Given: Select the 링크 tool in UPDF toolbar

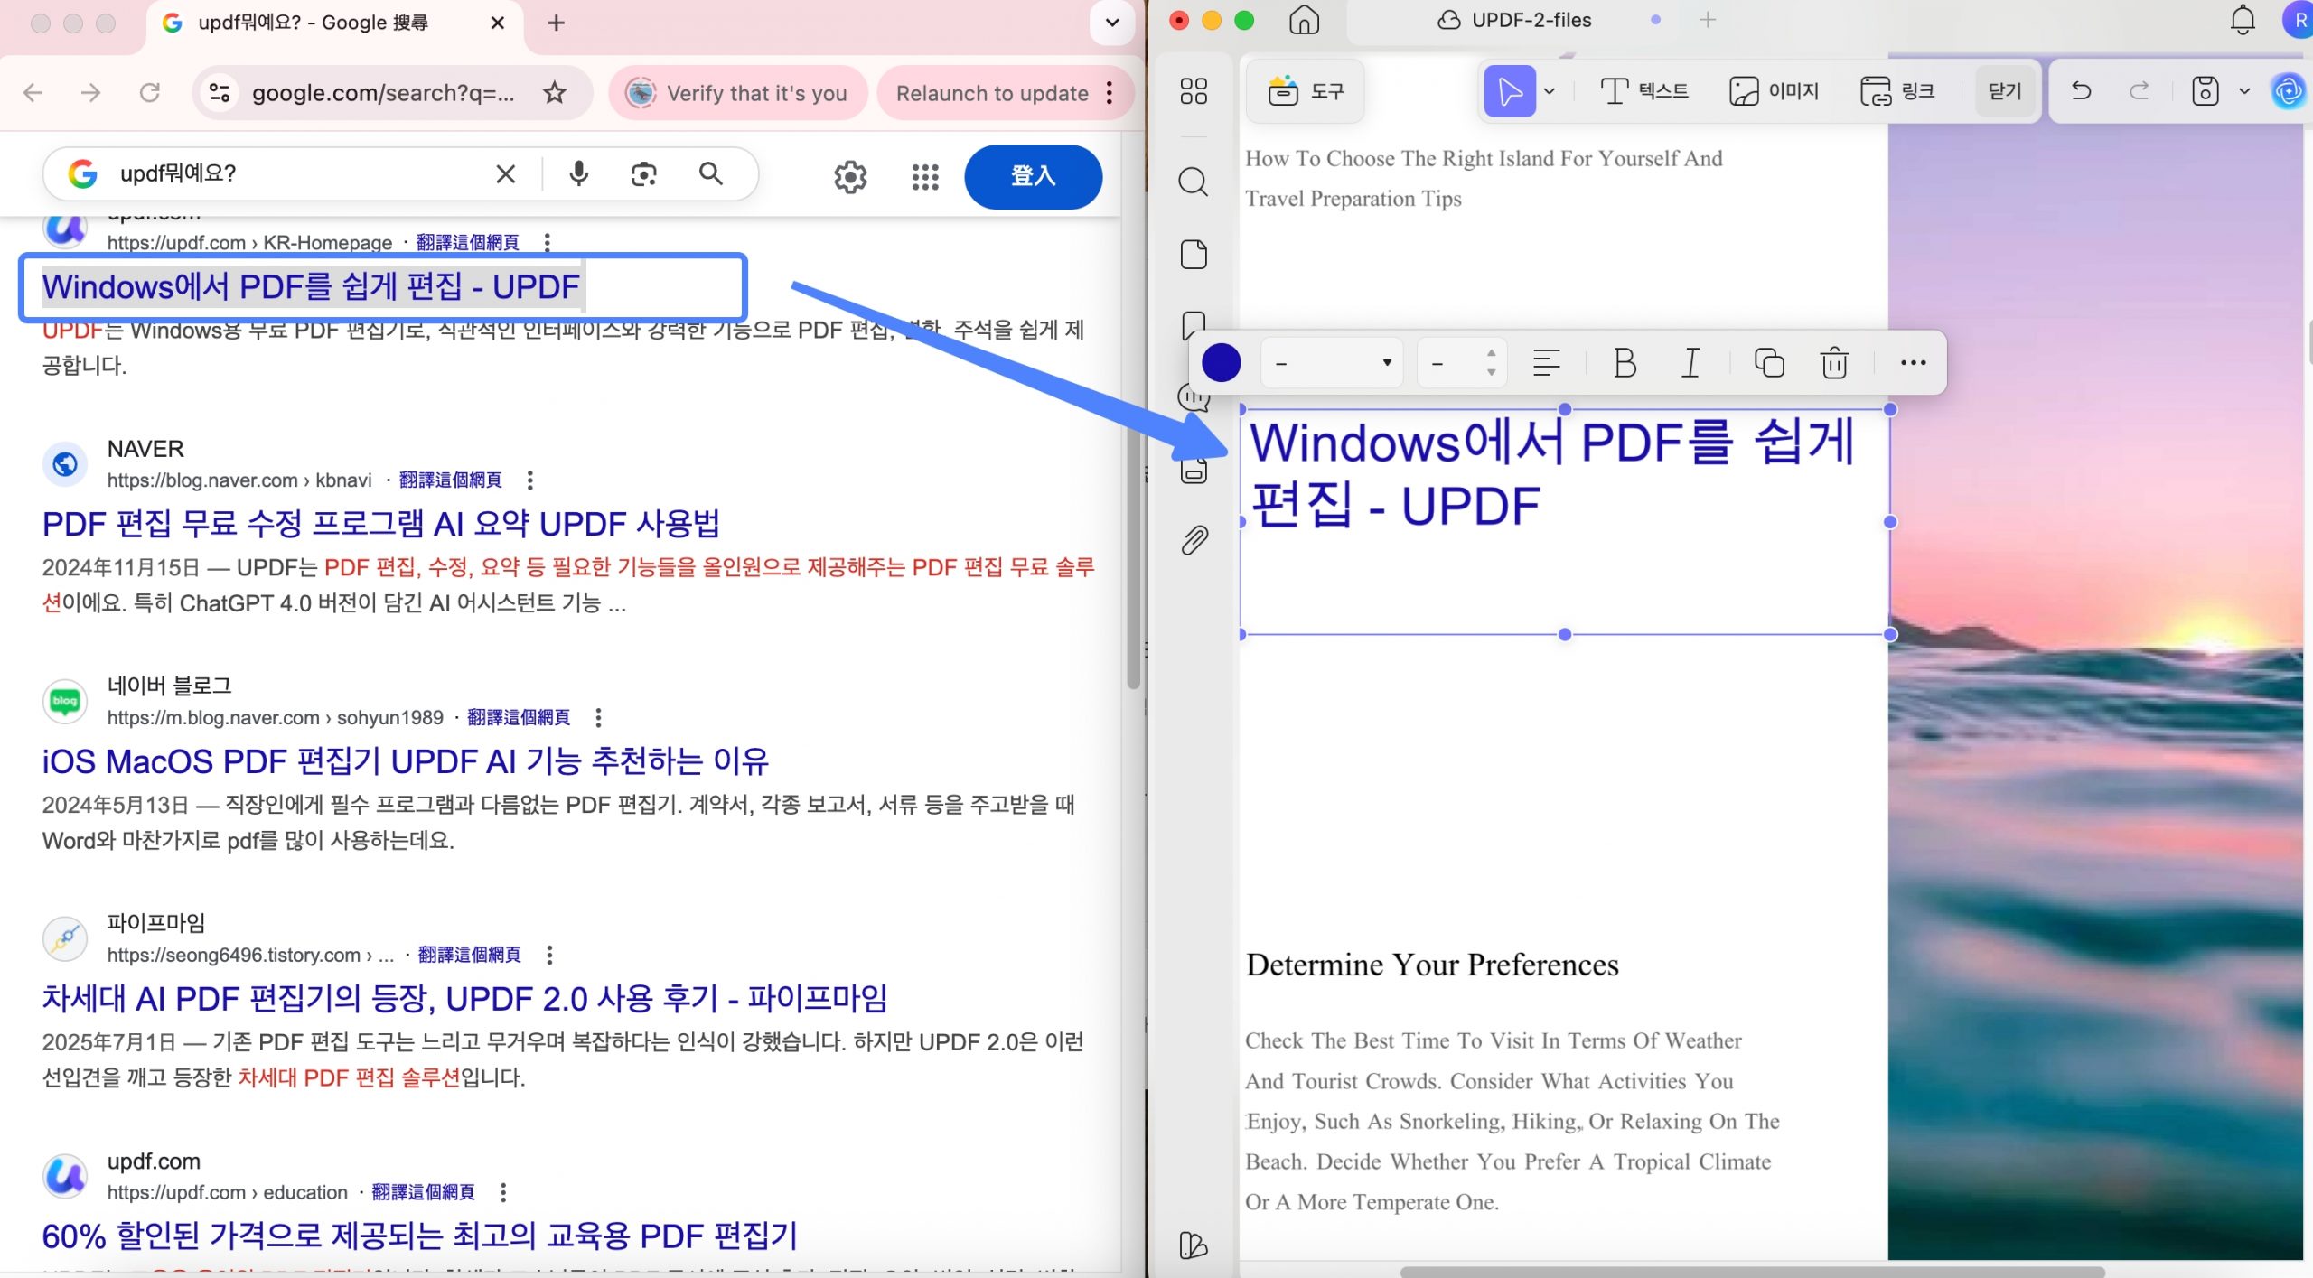Looking at the screenshot, I should [x=1897, y=91].
